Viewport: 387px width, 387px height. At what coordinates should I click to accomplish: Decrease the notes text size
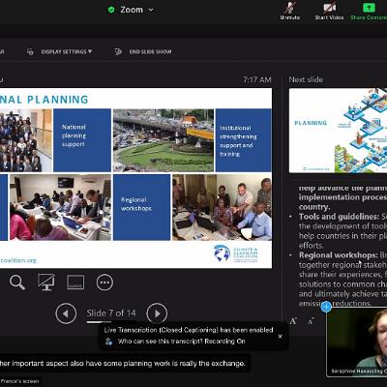point(311,321)
